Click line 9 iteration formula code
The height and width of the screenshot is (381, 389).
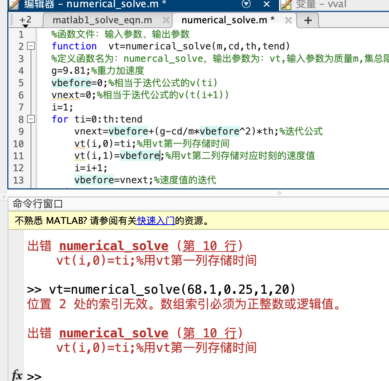(x=177, y=131)
